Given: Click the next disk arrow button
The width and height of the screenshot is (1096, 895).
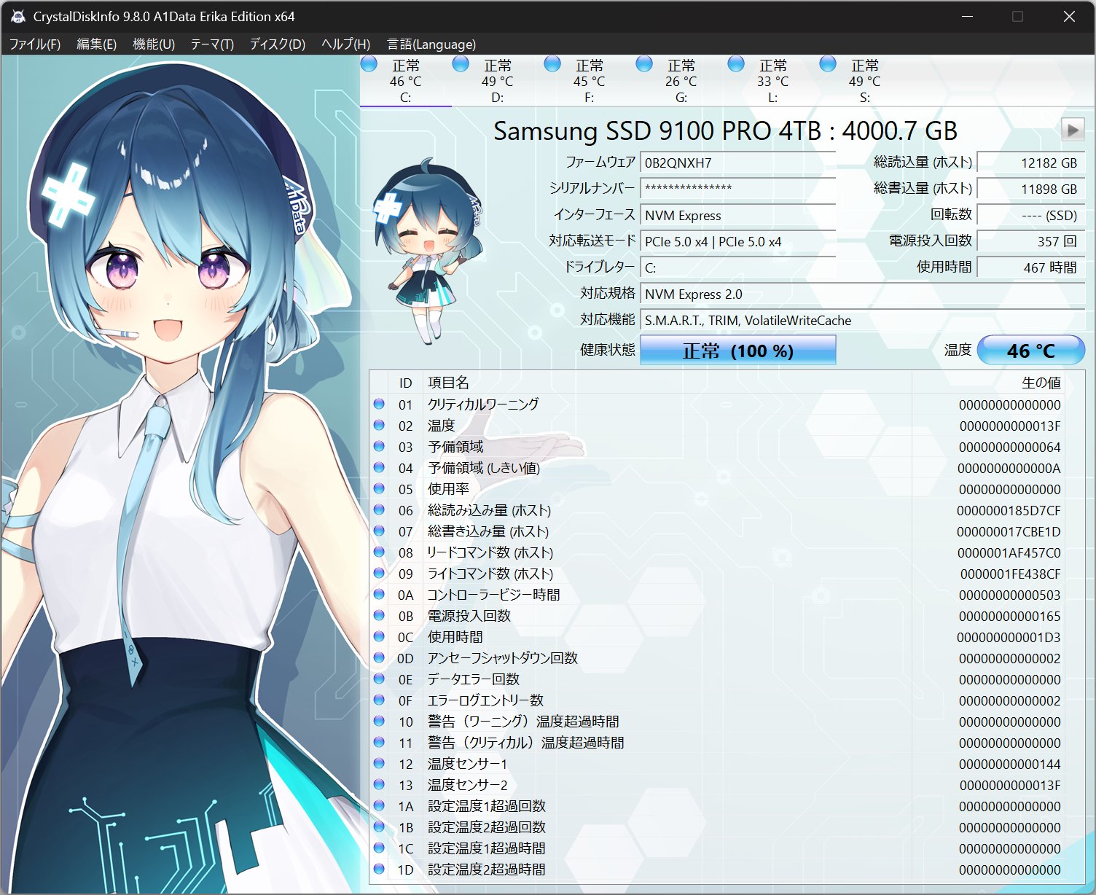Looking at the screenshot, I should tap(1073, 130).
